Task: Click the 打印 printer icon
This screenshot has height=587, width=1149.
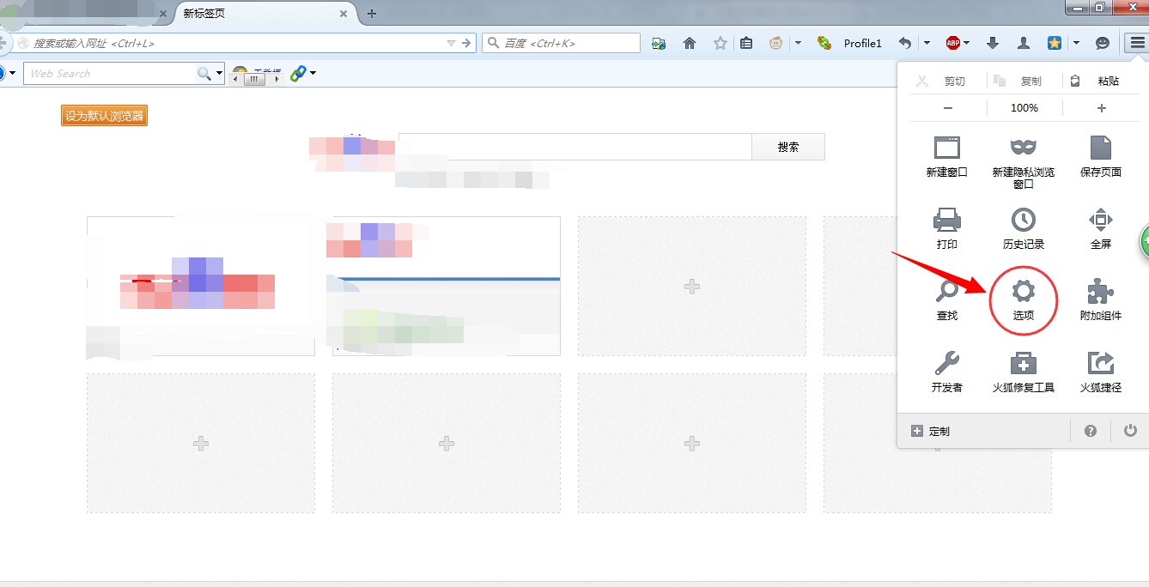Action: point(946,221)
